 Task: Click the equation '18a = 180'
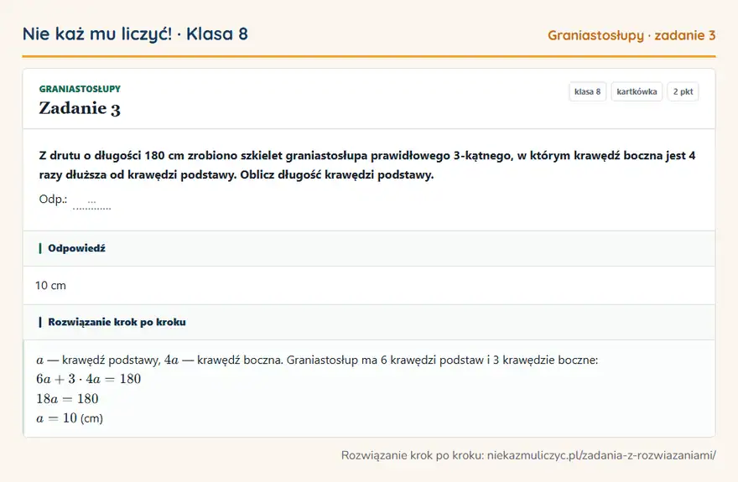[x=67, y=399]
